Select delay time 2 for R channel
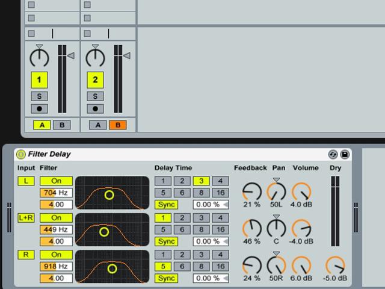385x289 pixels. 182,255
